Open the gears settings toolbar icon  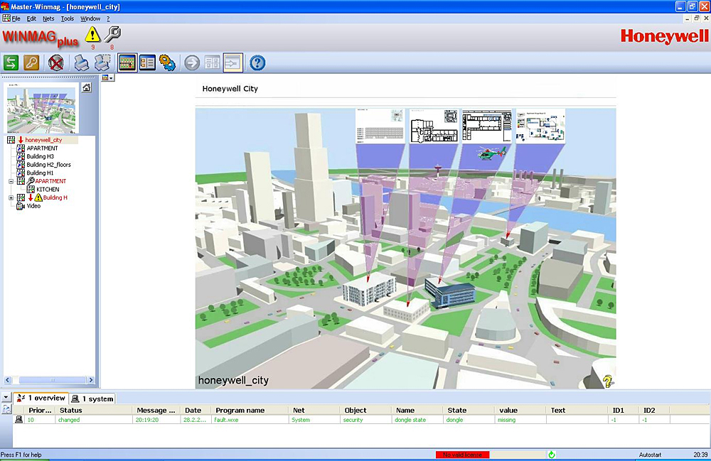tap(167, 63)
